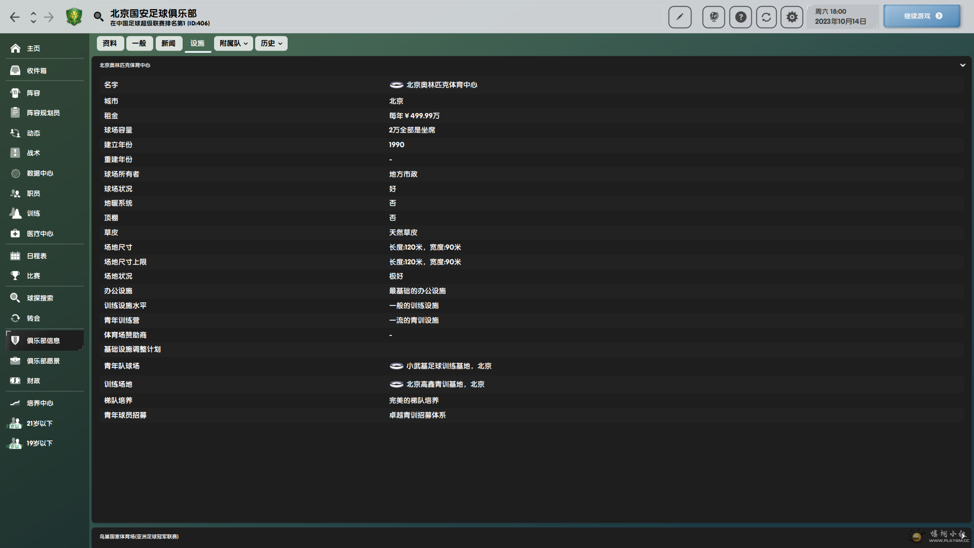Click the 天然草皮 pitch surface value

click(403, 232)
